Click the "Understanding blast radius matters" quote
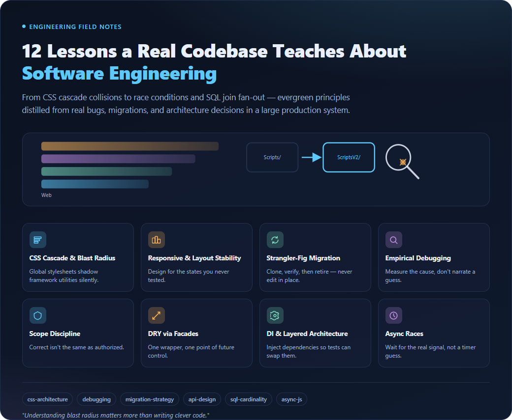 (116, 415)
